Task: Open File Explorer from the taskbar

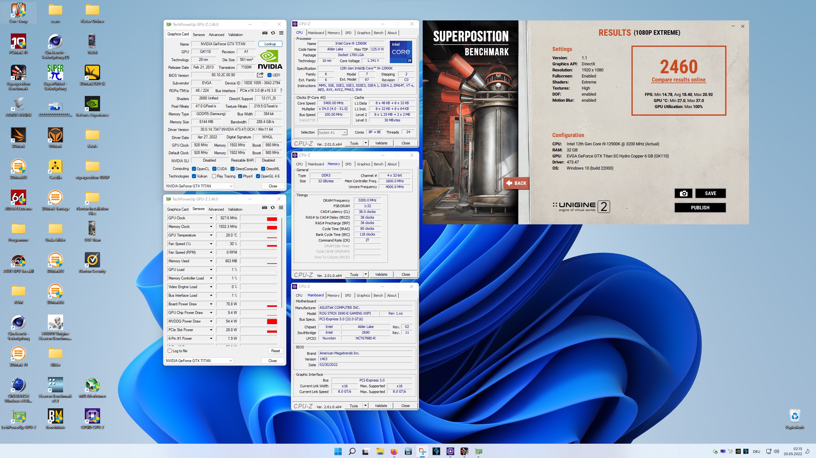Action: 380,451
